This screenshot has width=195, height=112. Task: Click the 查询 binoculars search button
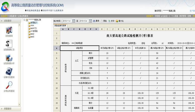(96, 21)
